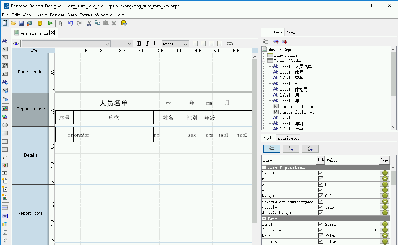The height and width of the screenshot is (245, 398).
Task: Redo the last undone action
Action: click(x=79, y=24)
